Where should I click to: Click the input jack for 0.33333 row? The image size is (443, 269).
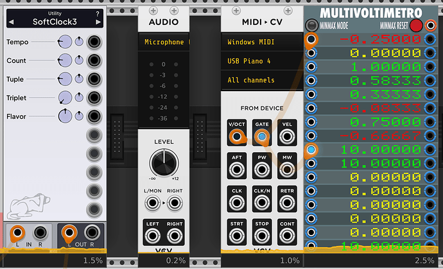[x=311, y=94]
